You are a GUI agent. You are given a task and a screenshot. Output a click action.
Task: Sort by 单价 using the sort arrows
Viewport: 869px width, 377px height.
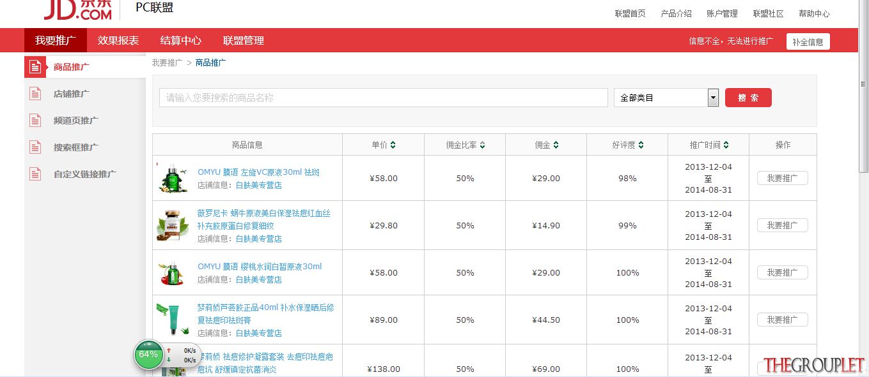click(393, 145)
